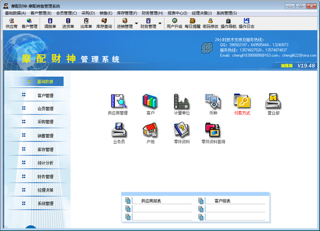
Task: Click the document icon beside 客户报表
Action: (x=201, y=201)
